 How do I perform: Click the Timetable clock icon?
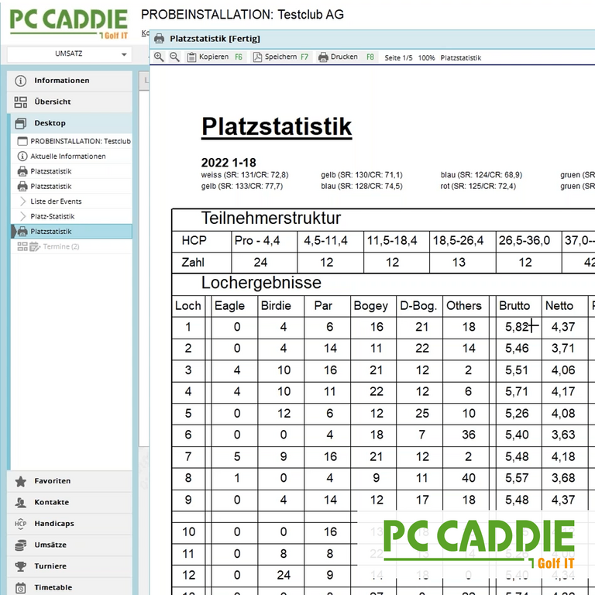[x=20, y=588]
